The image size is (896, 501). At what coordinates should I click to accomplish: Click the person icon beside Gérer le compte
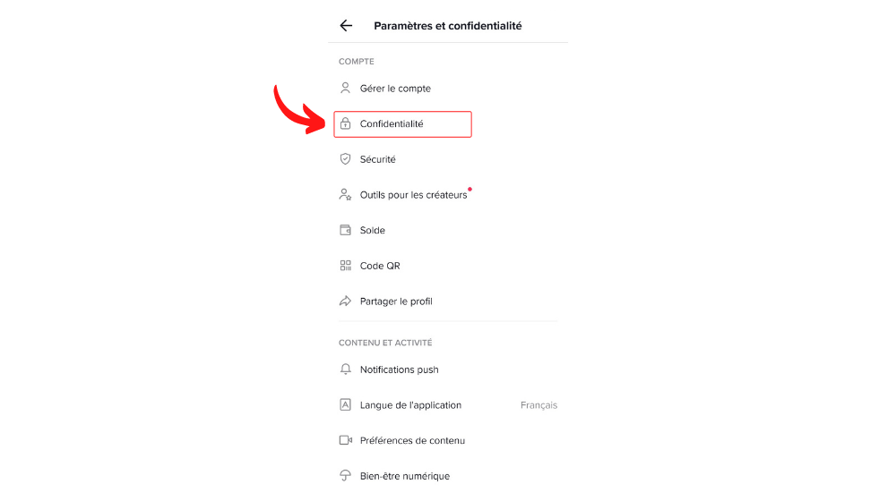(x=345, y=89)
